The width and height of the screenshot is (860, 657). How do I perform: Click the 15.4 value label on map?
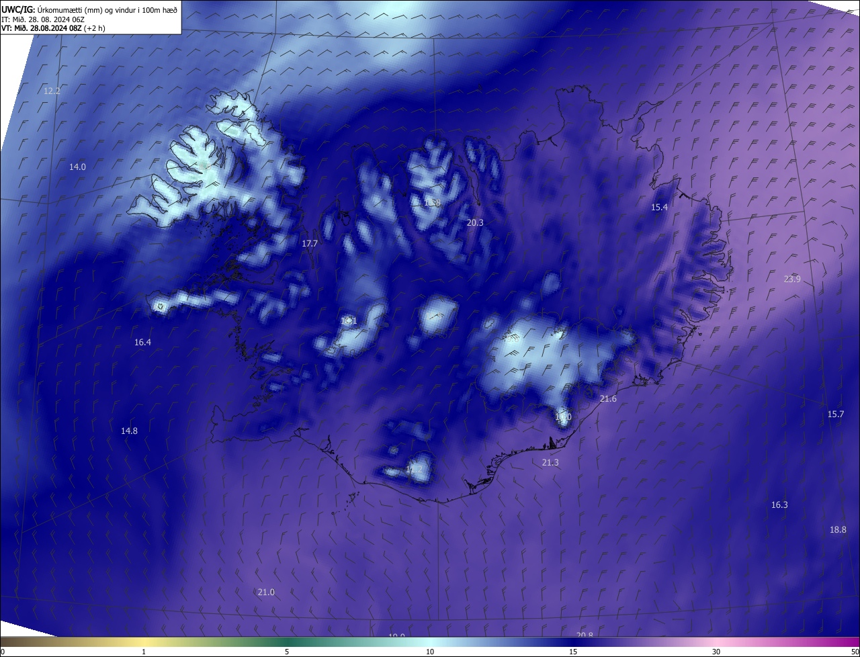(x=660, y=208)
